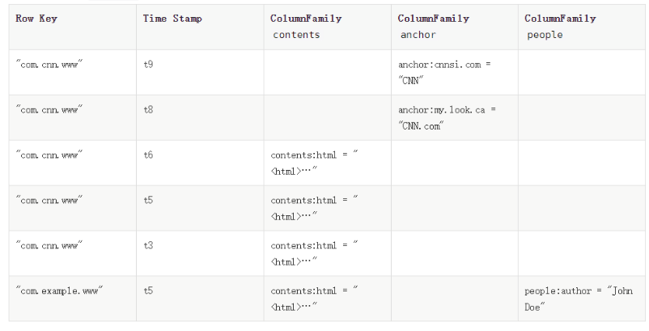
Task: Select the ColumnFamily contents header cell
Action: (328, 28)
